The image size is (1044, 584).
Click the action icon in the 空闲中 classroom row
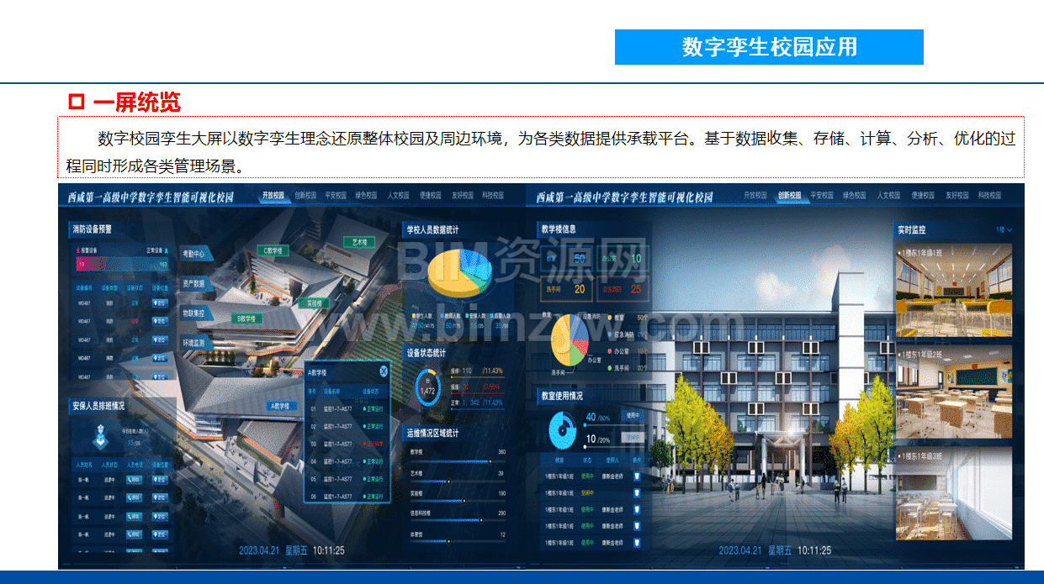click(637, 493)
